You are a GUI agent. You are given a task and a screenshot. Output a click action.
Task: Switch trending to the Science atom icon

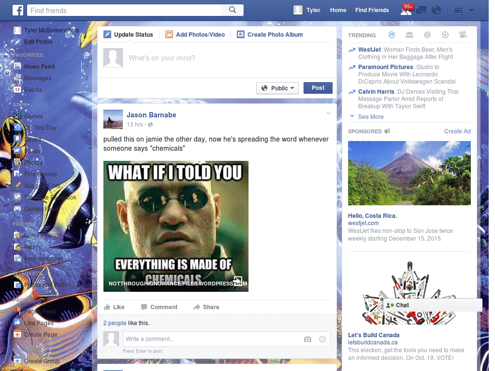[427, 35]
